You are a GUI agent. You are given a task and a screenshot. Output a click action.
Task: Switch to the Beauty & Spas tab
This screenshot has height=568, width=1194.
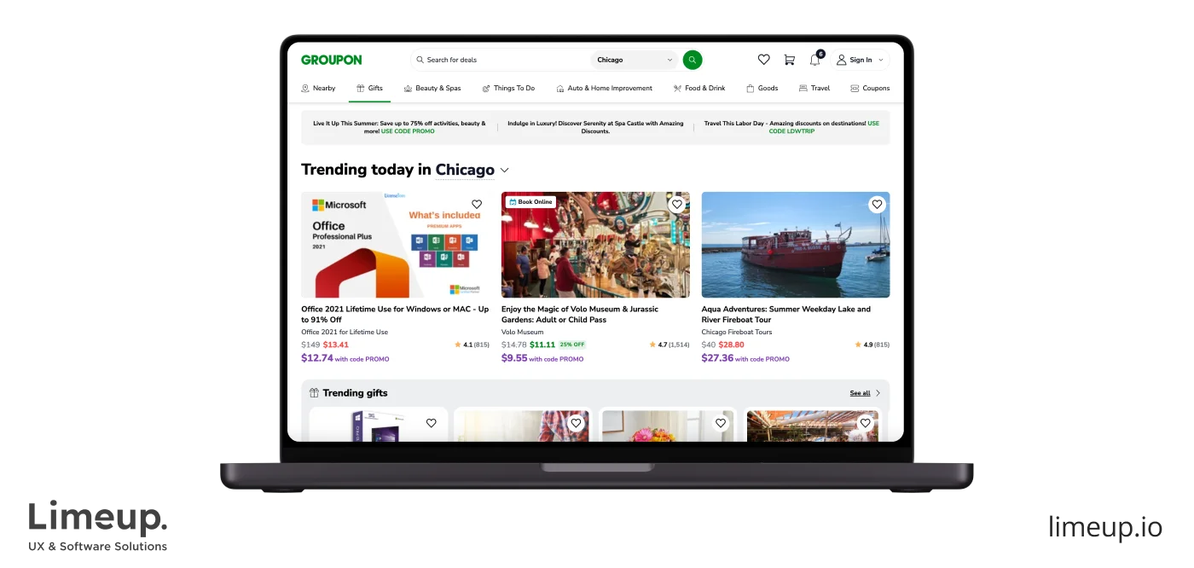tap(432, 88)
